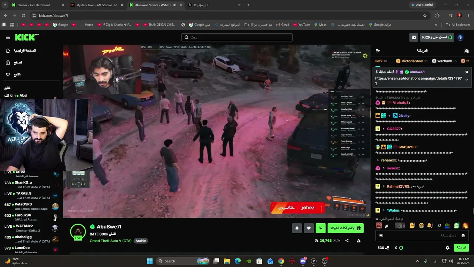Click the gifted subscriptions green button
Image resolution: width=474 pixels, height=267 pixels.
coord(346,228)
